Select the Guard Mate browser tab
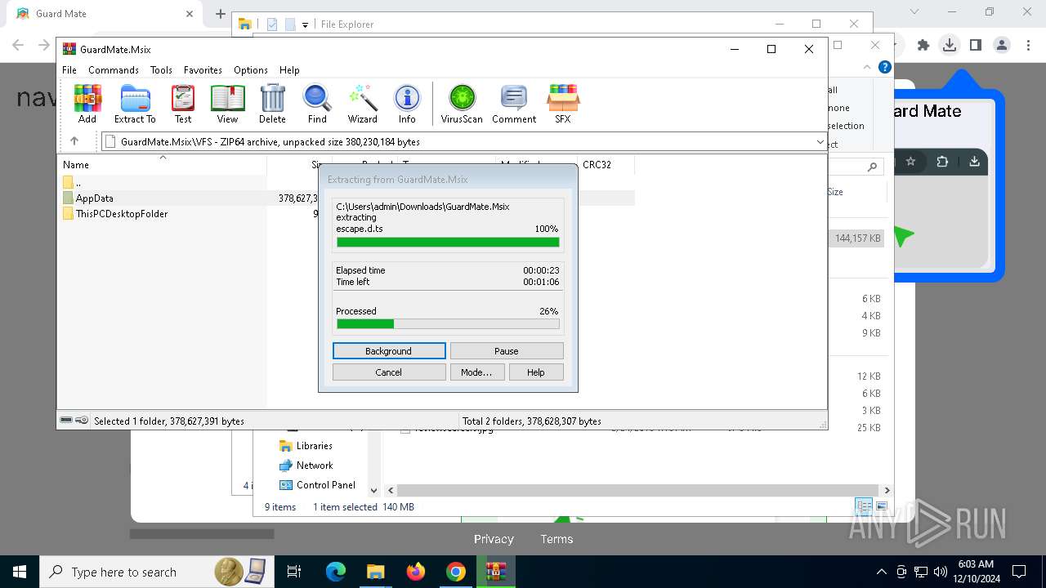 105,14
